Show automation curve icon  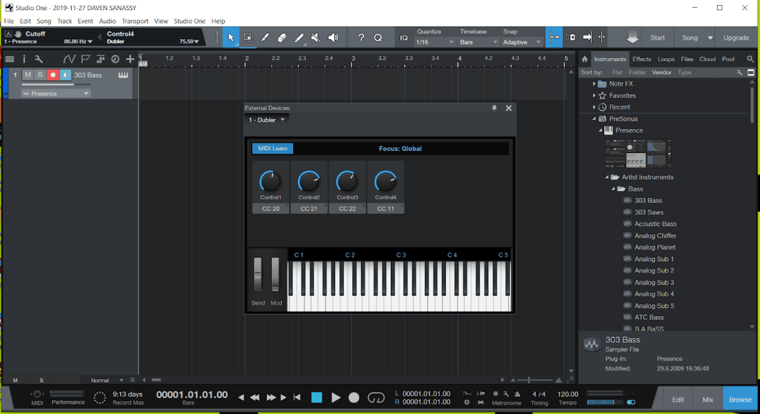coord(69,59)
